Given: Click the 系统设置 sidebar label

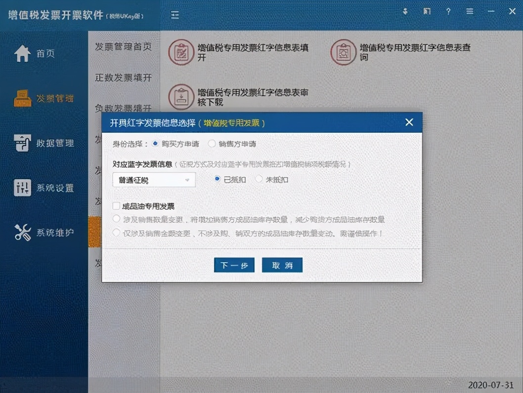Looking at the screenshot, I should [x=55, y=188].
